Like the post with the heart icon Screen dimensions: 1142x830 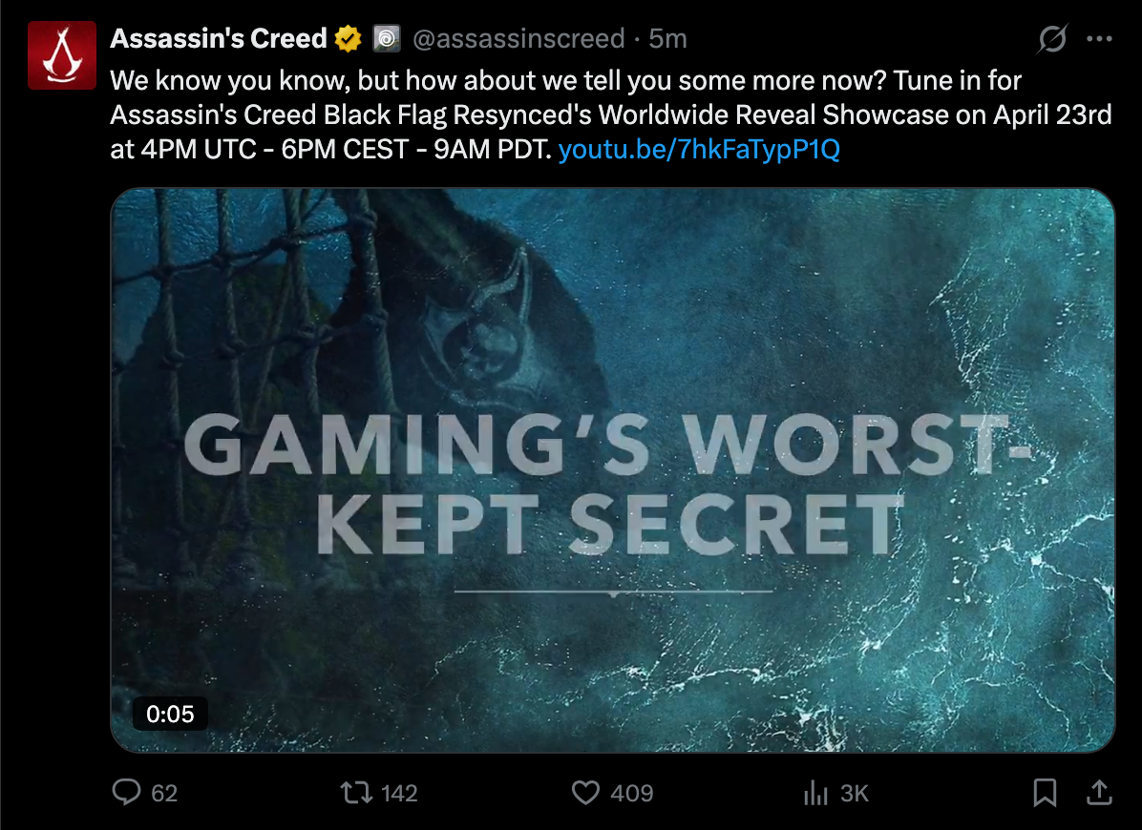[585, 793]
